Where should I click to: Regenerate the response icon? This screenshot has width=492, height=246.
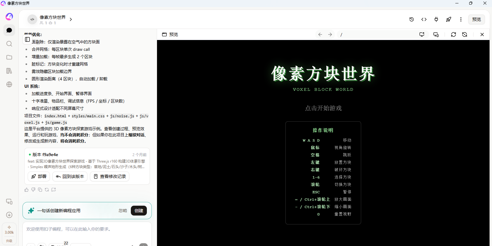[47, 190]
